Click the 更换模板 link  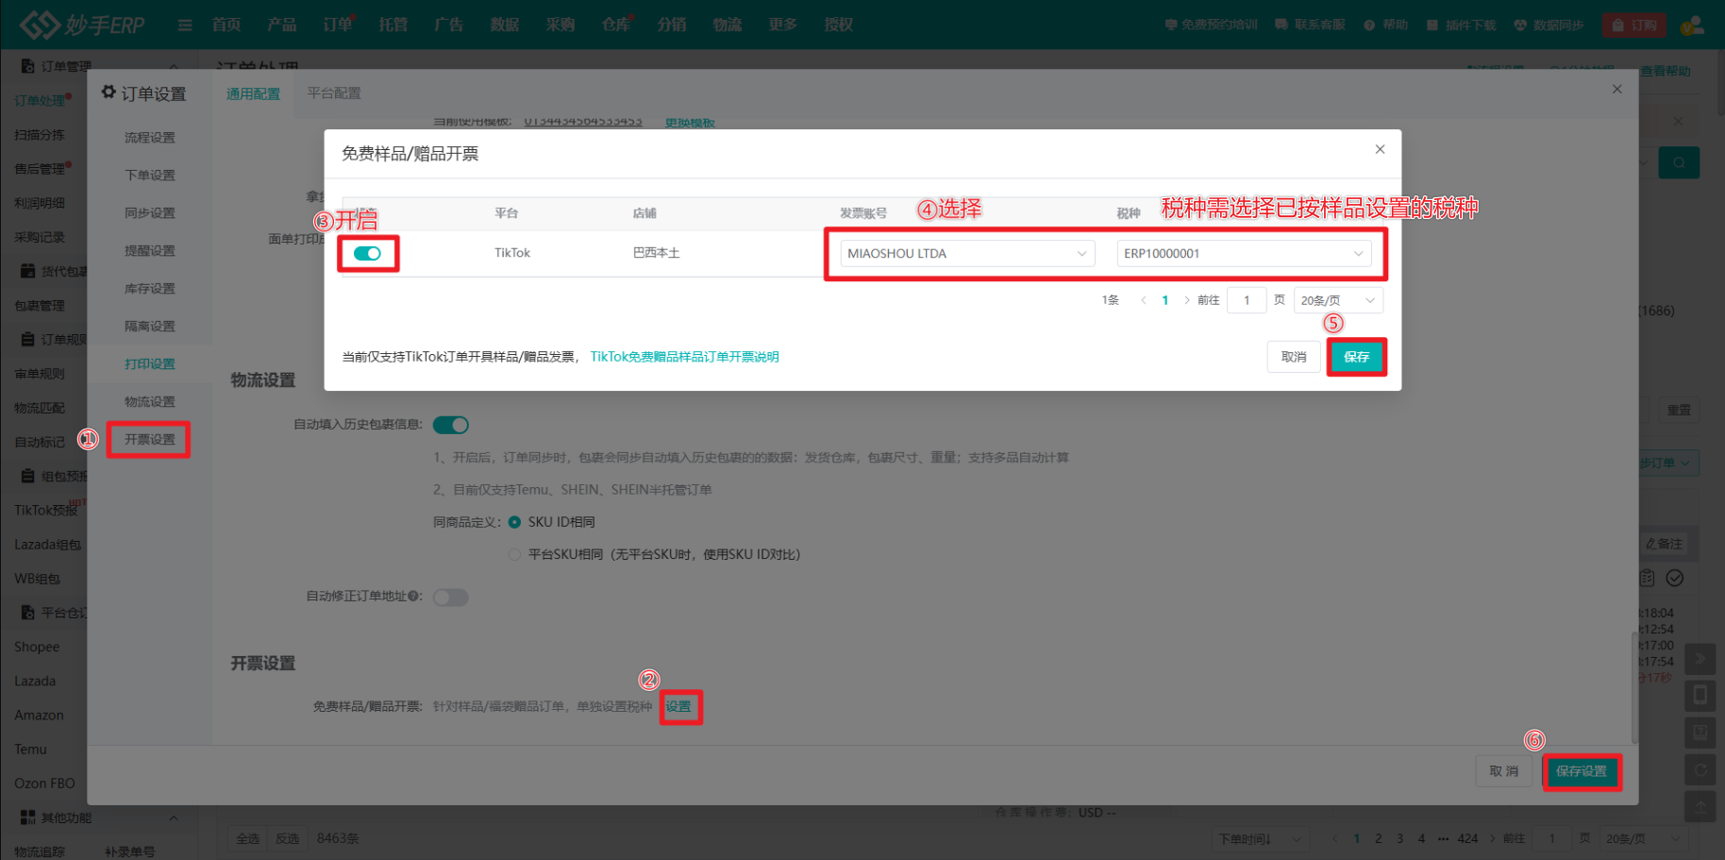click(690, 123)
